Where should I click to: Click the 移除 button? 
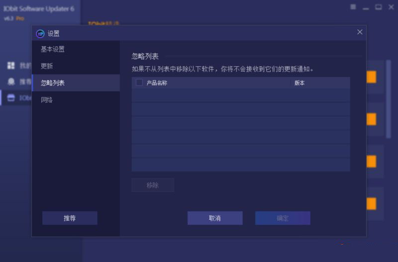pyautogui.click(x=153, y=185)
